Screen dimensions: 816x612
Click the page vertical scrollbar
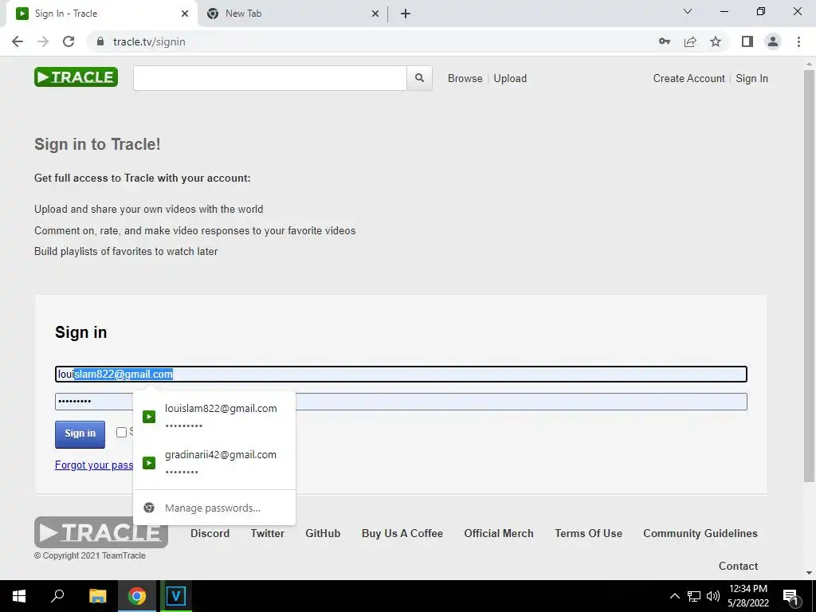[809, 276]
